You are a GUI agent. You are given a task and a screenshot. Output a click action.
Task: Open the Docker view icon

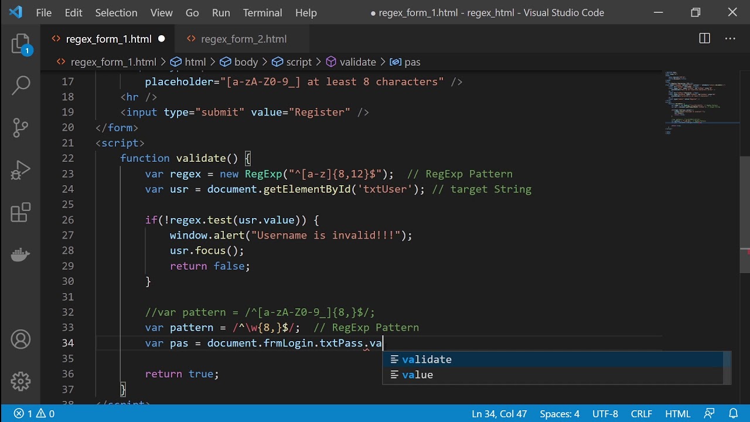pyautogui.click(x=21, y=255)
